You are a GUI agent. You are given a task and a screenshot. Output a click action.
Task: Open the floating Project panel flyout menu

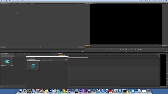pyautogui.click(x=66, y=58)
